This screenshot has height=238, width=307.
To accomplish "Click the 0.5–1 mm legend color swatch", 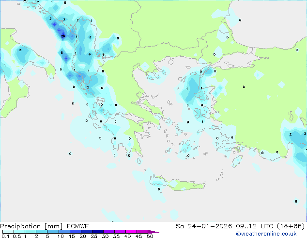I will click(19, 232).
